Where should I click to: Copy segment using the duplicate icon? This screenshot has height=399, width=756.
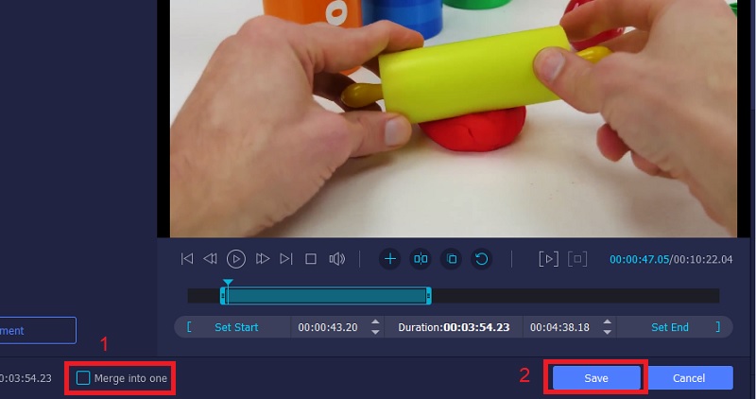click(x=451, y=258)
